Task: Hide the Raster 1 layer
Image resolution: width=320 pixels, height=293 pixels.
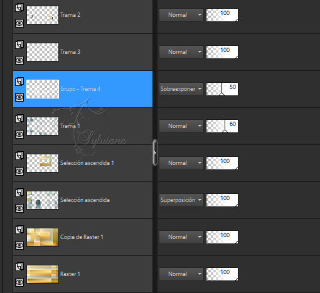Action: 19,282
